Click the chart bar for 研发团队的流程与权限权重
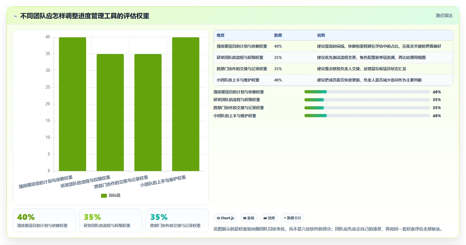The image size is (466, 245). tap(110, 112)
